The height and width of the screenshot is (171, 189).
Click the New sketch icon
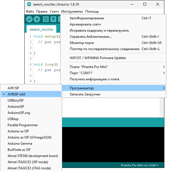pos(46,19)
